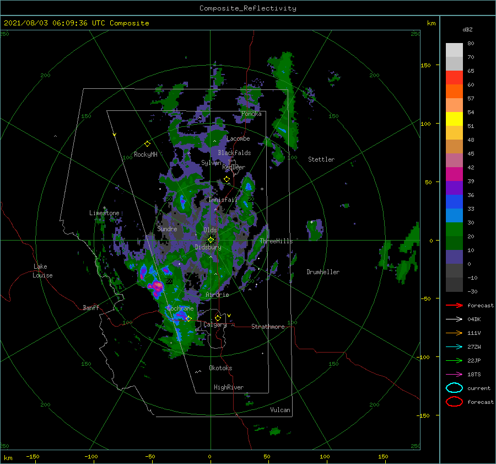
Task: Click the yellow diamond marker near Cochrane
Action: coord(188,318)
